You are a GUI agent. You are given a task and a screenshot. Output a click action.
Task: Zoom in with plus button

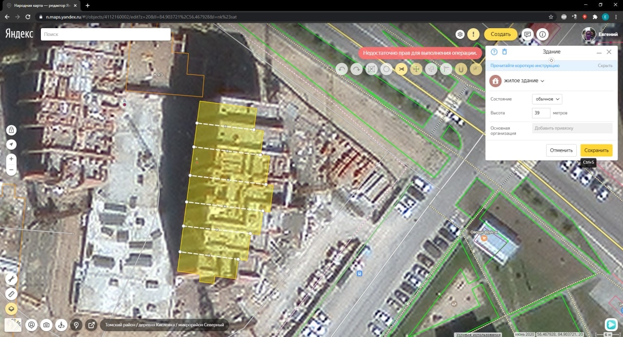(11, 159)
